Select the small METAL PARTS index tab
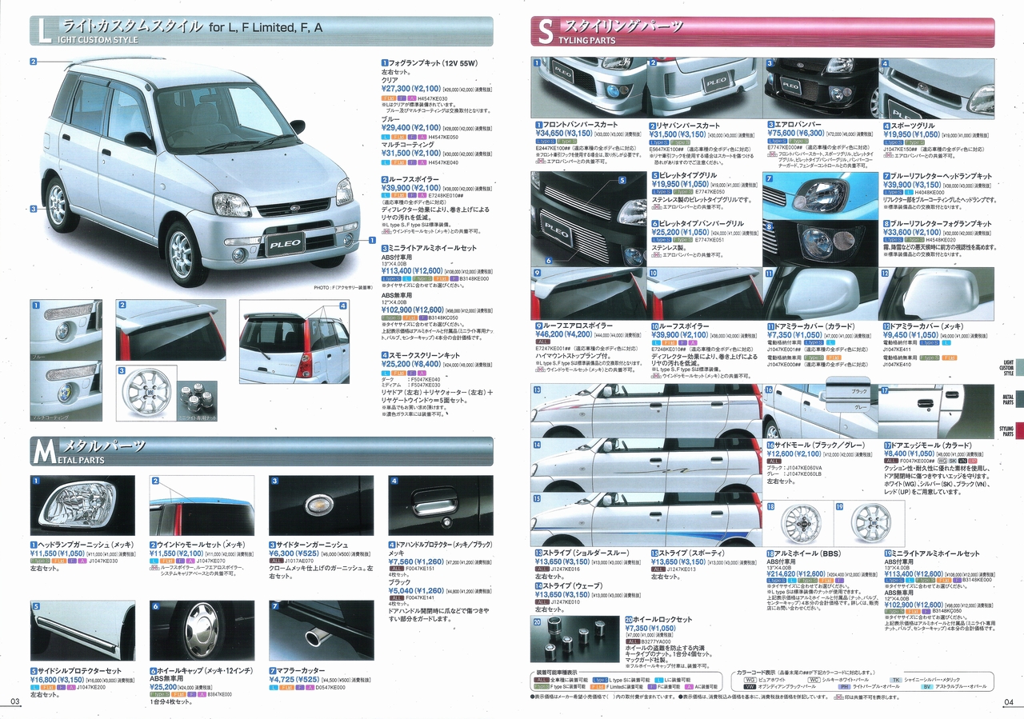Image resolution: width=1024 pixels, height=719 pixels. [1008, 398]
